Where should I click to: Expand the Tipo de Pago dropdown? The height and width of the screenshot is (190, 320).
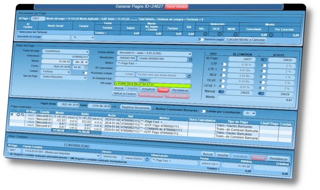coord(64,77)
